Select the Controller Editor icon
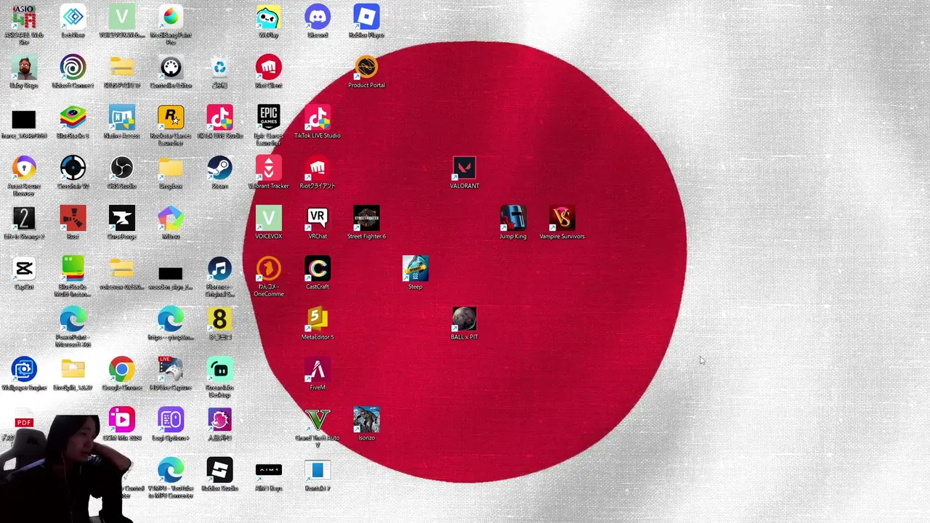930x523 pixels. point(171,68)
